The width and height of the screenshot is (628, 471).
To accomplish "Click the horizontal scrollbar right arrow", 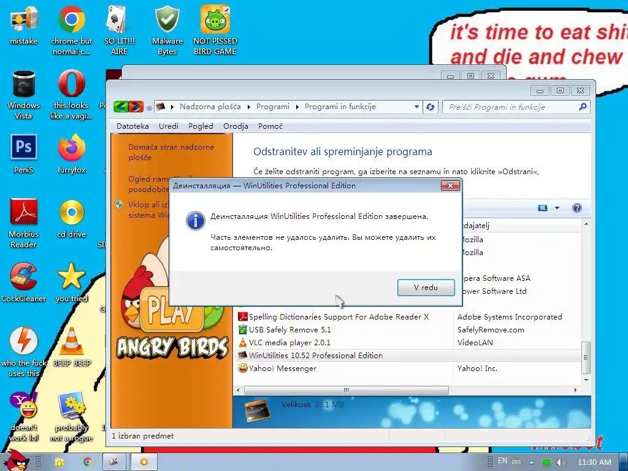I will 576,390.
